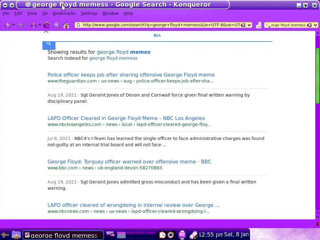Select the highlighted virtual desktop in the pager
Viewport: 320px width, 240px height.
coord(121,235)
